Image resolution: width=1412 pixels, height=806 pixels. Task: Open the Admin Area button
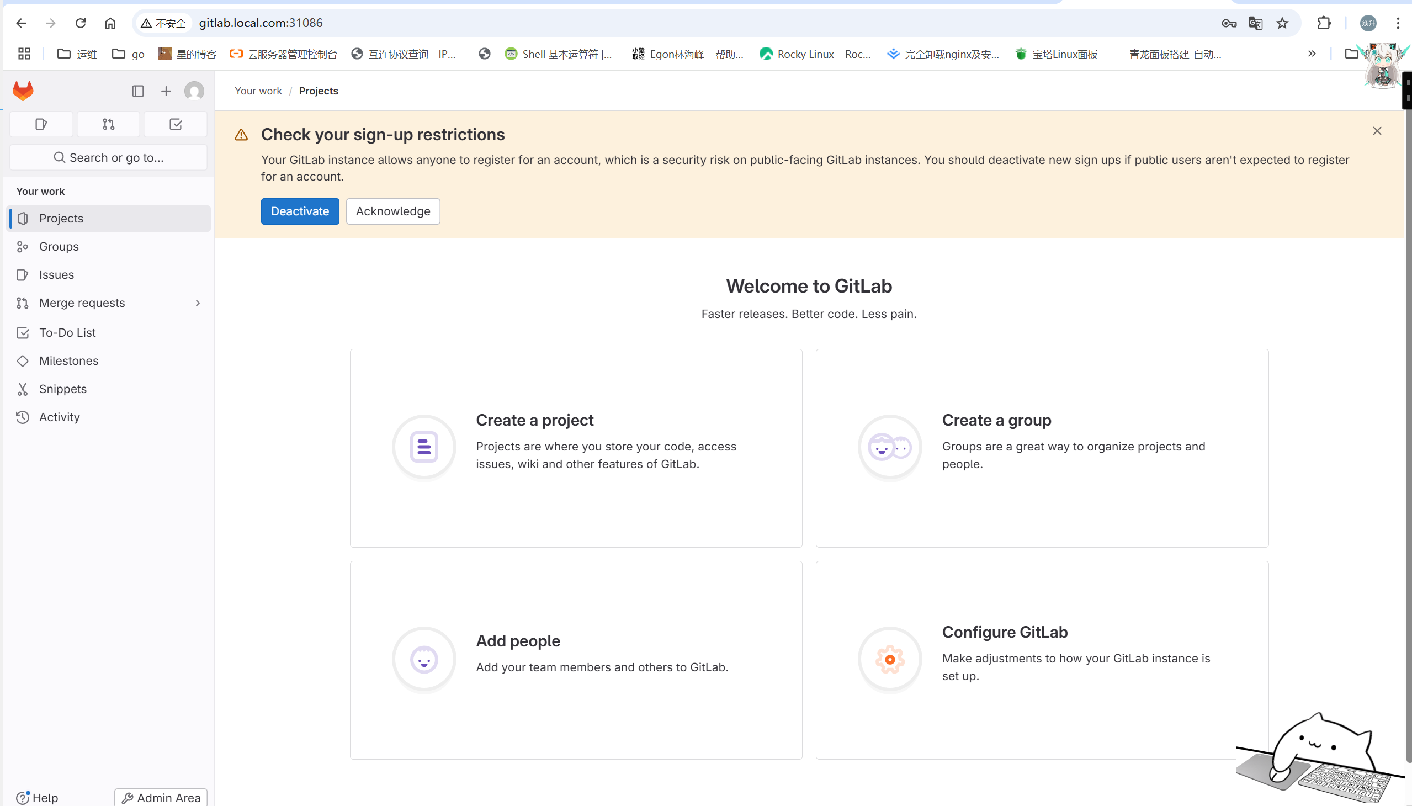[x=161, y=798]
